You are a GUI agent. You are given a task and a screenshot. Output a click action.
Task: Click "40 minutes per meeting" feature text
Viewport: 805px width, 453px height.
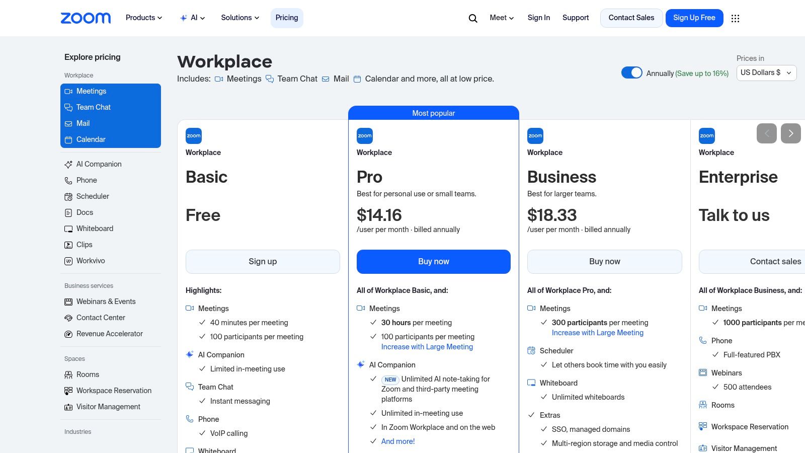[249, 323]
